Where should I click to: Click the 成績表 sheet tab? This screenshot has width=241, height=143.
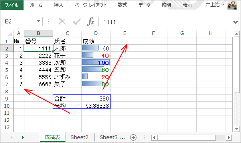[52, 137]
